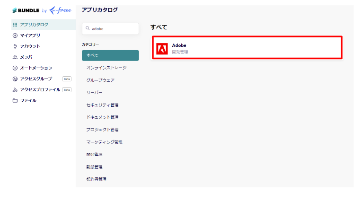Click the access profile user-gear icon

tap(15, 89)
